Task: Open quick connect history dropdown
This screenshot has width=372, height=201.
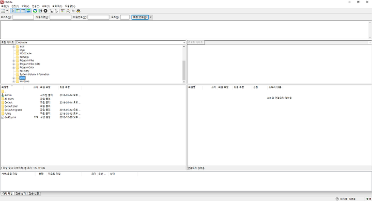Action: [x=151, y=17]
